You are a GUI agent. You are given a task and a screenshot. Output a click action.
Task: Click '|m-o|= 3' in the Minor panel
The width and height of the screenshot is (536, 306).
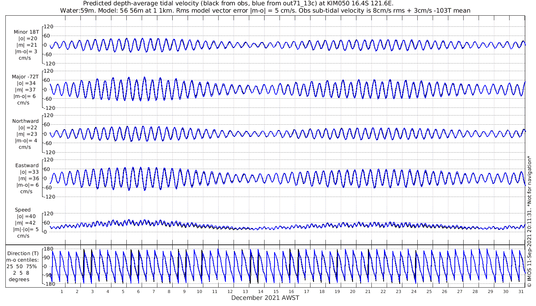coord(26,52)
